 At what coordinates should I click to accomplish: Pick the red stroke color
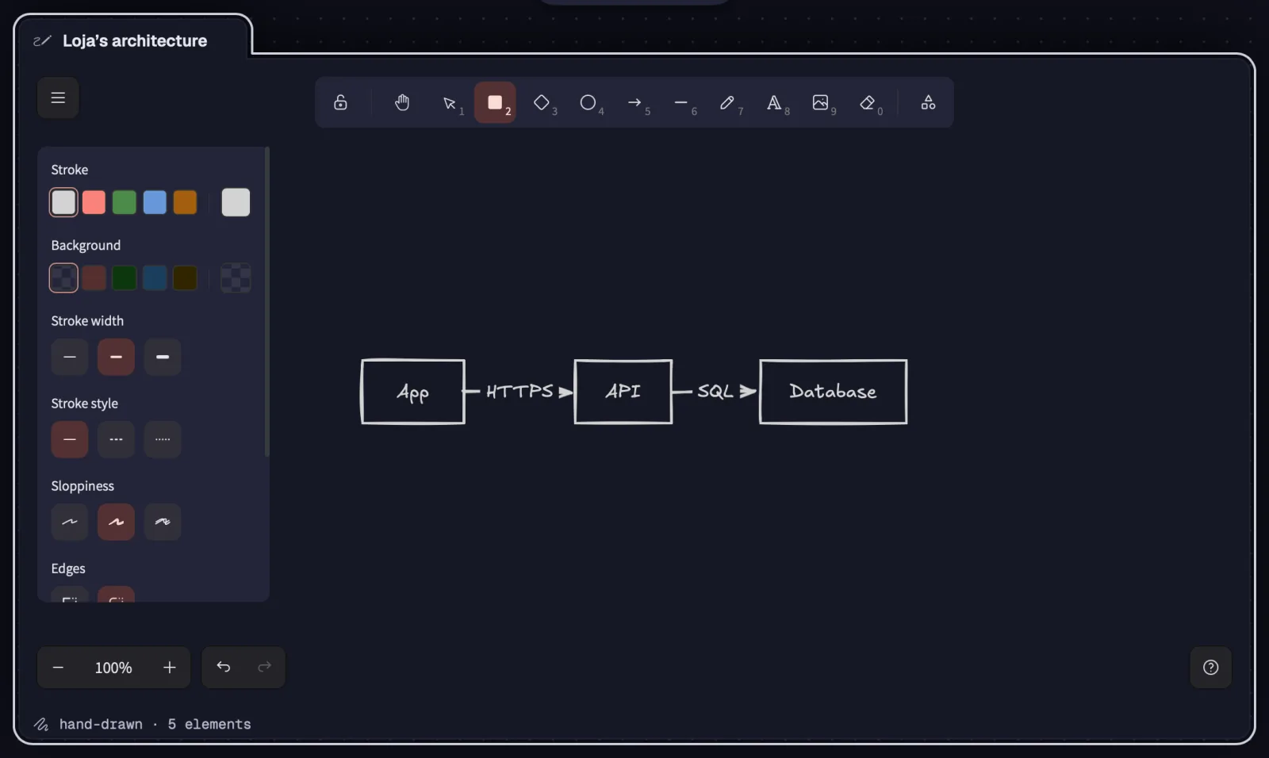pos(94,202)
